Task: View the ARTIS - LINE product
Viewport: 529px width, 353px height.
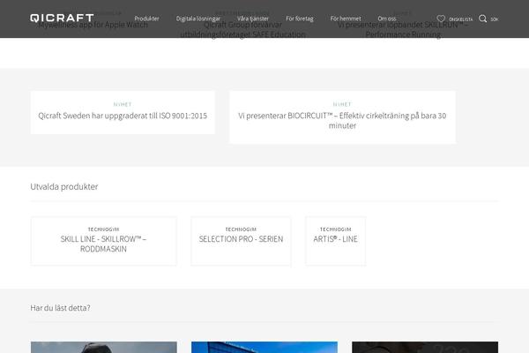Action: click(335, 239)
